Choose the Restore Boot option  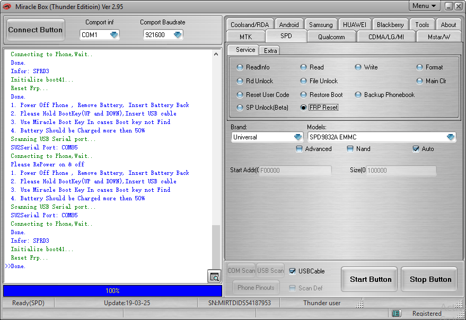321,95
